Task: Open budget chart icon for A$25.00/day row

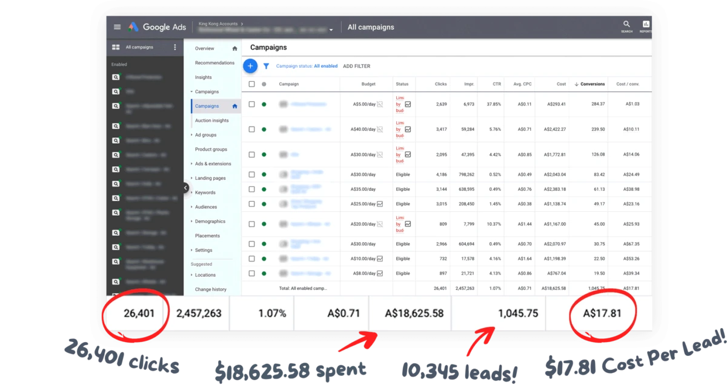Action: 380,204
